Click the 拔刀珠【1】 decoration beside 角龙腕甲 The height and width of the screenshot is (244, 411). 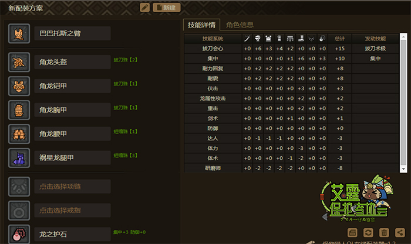126,108
